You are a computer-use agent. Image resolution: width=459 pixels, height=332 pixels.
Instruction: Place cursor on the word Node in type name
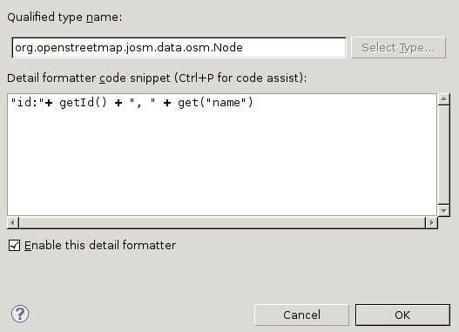tap(228, 47)
